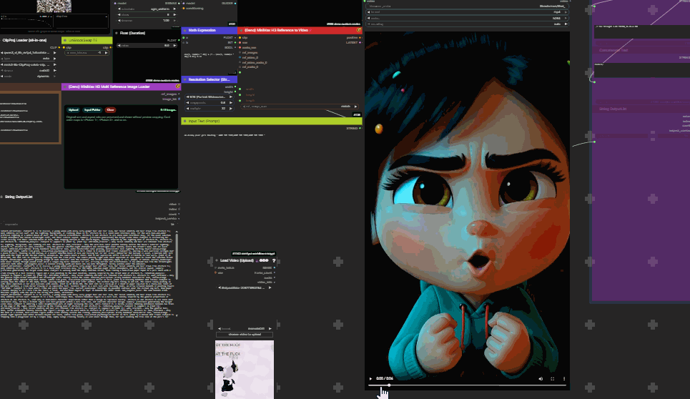
Task: Click the left String OutputList scroll-up arrow
Action: click(x=177, y=232)
